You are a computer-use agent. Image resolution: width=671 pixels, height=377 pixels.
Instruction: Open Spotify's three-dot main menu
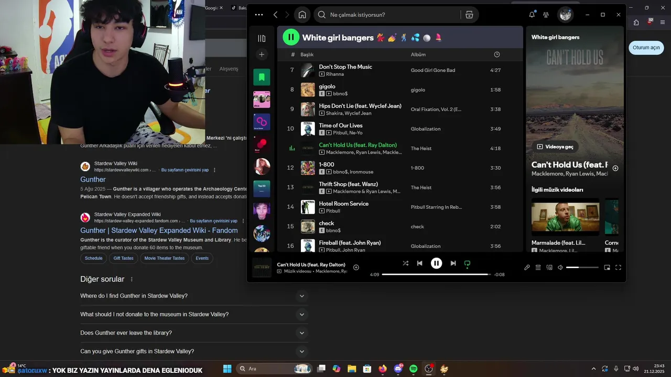point(258,15)
